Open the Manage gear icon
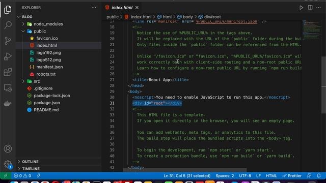Image resolution: width=326 pixels, height=183 pixels. click(8, 164)
